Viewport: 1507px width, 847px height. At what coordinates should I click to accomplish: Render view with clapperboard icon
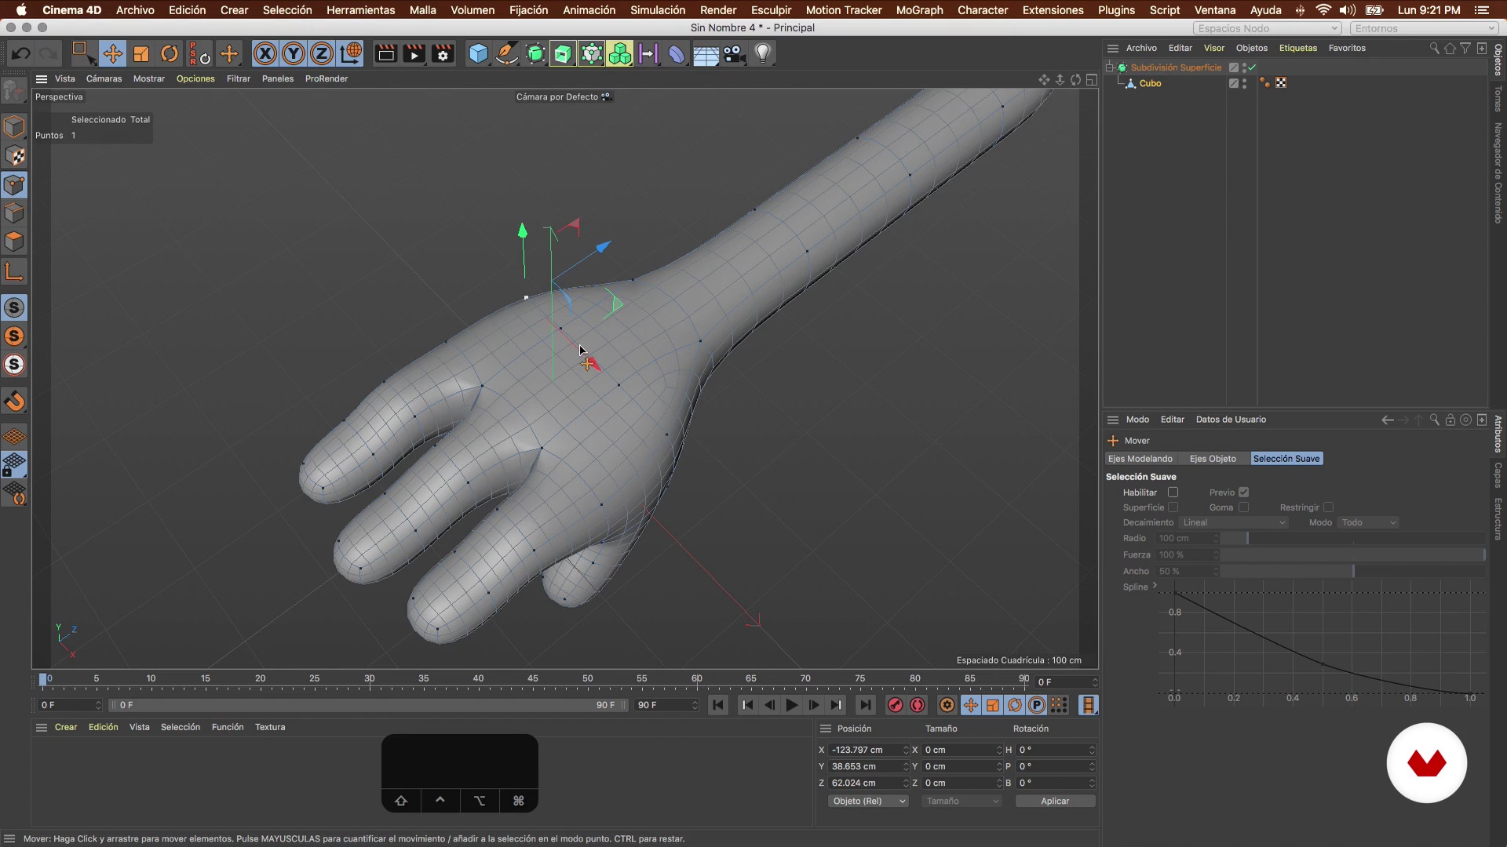tap(386, 54)
